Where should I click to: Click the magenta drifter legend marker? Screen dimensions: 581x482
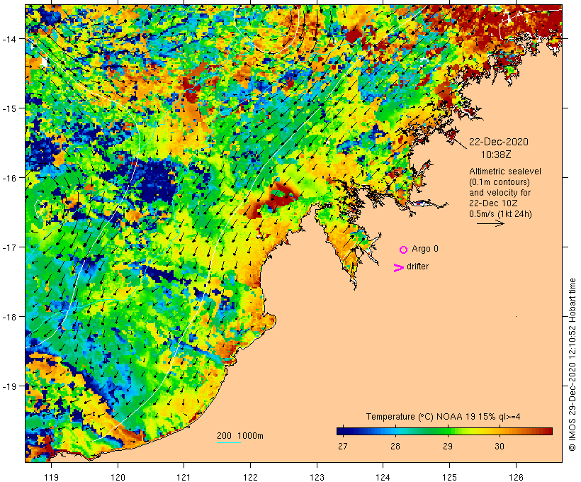tap(399, 268)
